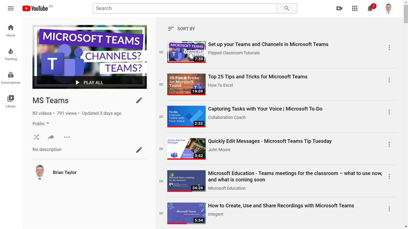Play thumbnail with 5:54 duration
Viewport: 408px width, 229px height.
pyautogui.click(x=186, y=213)
